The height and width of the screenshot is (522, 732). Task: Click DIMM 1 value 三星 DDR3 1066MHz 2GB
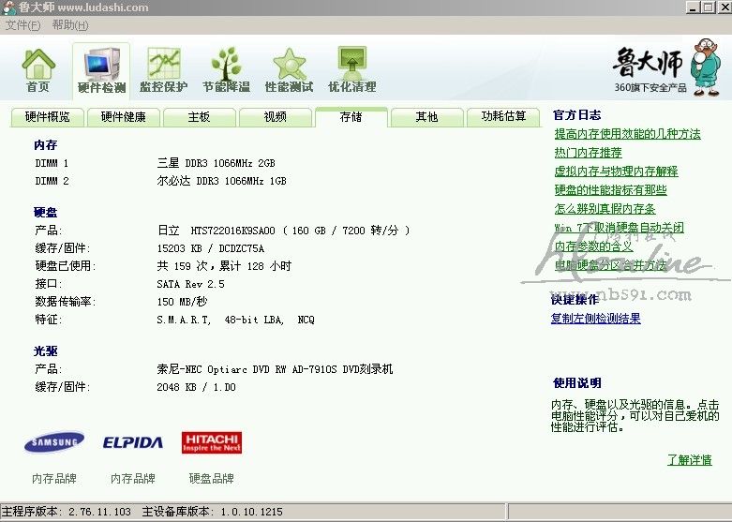[216, 163]
